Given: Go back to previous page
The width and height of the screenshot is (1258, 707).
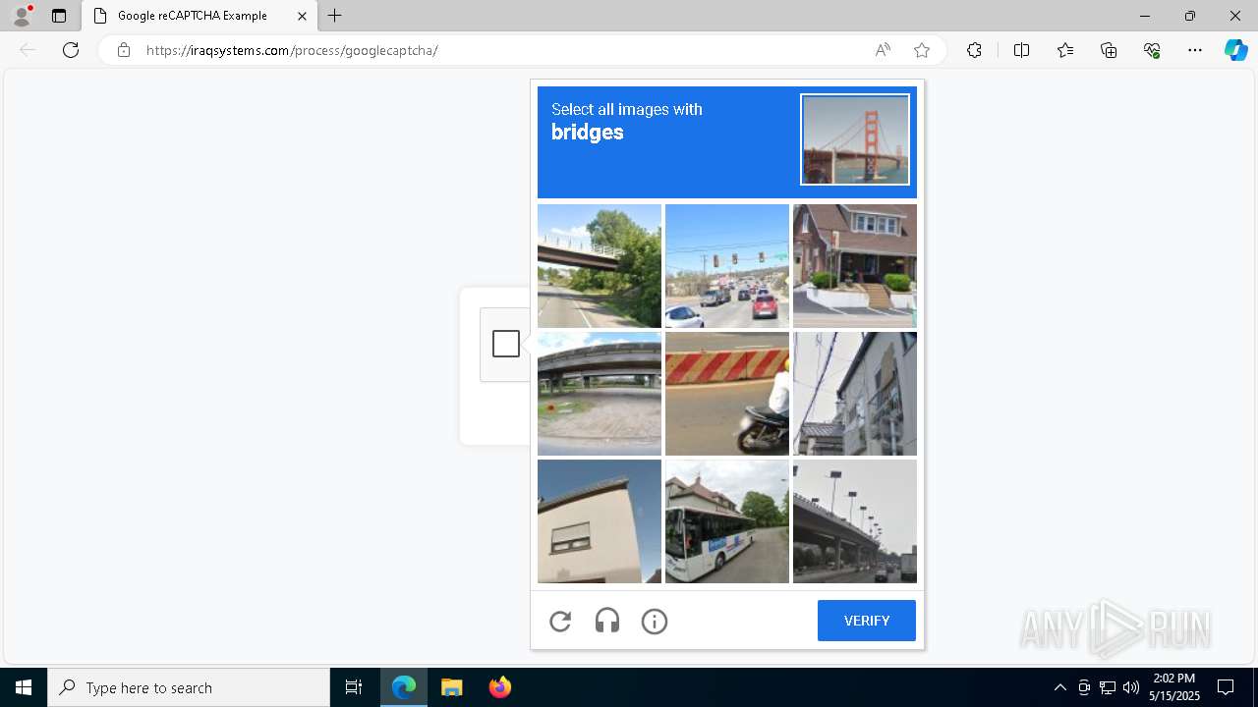Looking at the screenshot, I should 28,50.
